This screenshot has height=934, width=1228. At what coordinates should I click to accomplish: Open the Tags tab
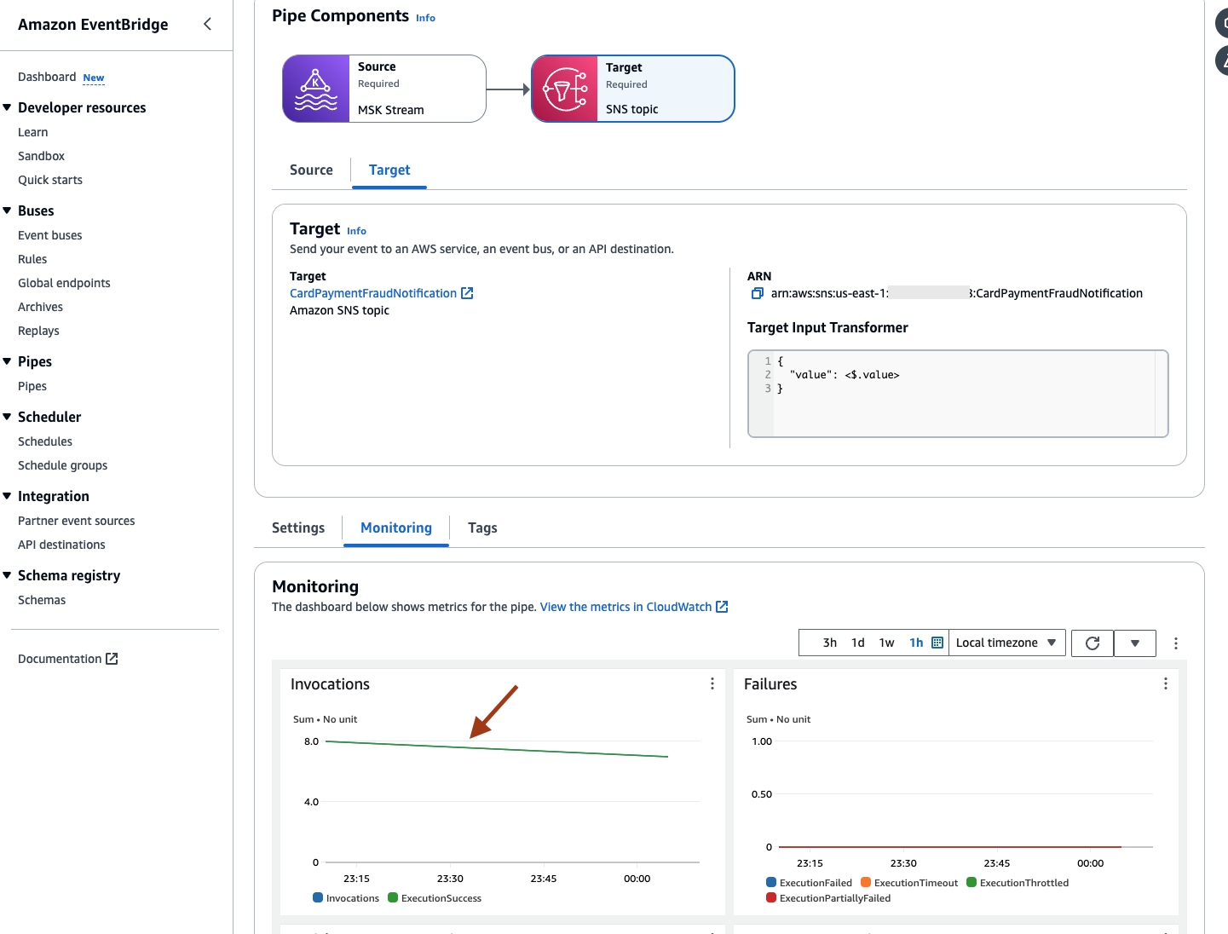pyautogui.click(x=482, y=528)
